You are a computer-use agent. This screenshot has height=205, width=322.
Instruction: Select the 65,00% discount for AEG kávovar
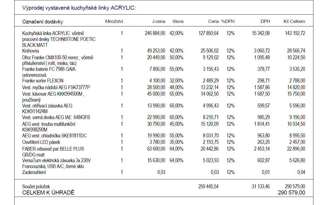(177, 94)
